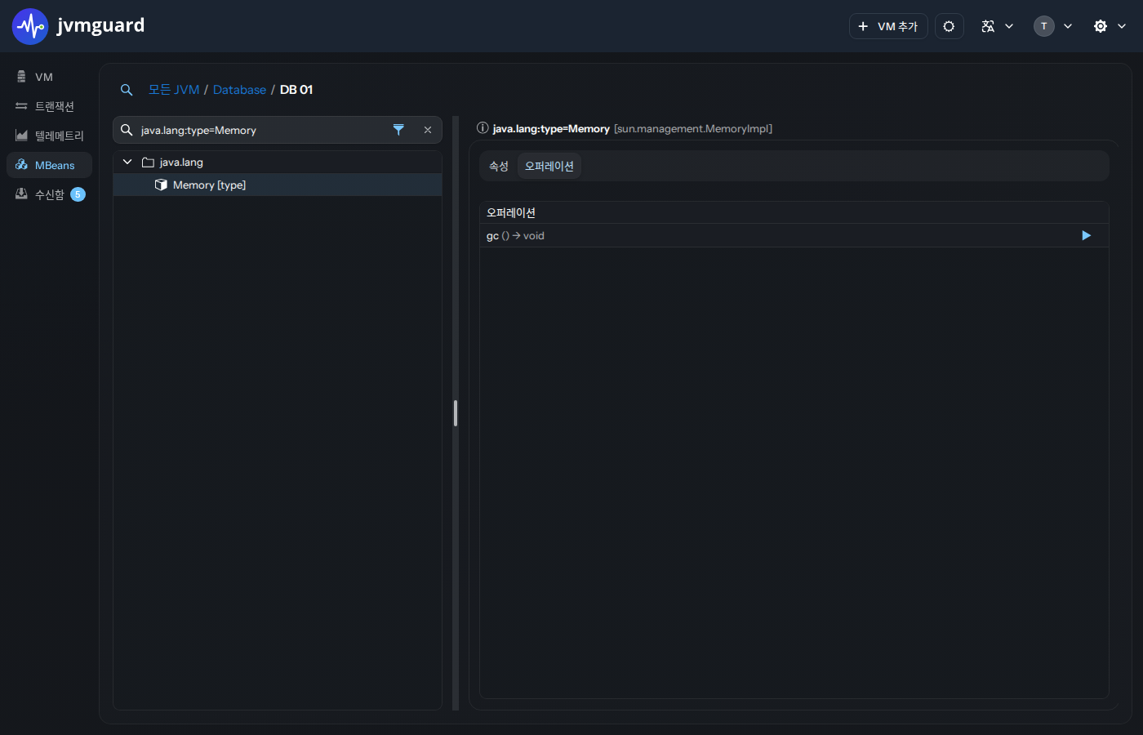Collapse the java.lang tree node
This screenshot has width=1143, height=735.
coord(127,163)
